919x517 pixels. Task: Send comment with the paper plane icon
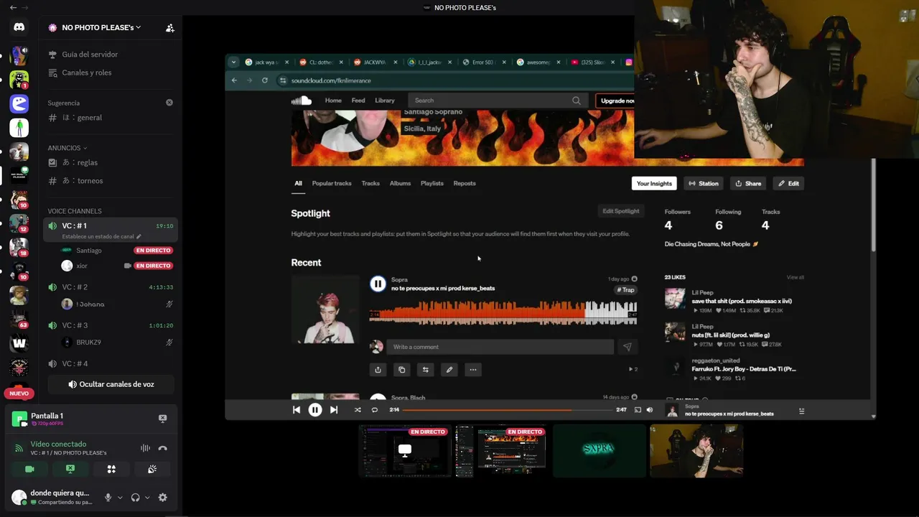(627, 347)
